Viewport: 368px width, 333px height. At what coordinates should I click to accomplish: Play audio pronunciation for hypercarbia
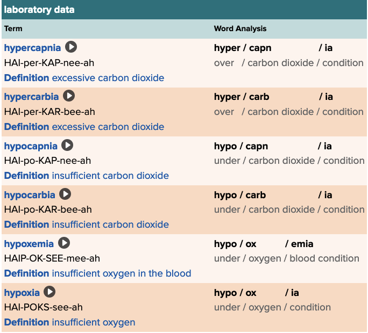pyautogui.click(x=69, y=96)
